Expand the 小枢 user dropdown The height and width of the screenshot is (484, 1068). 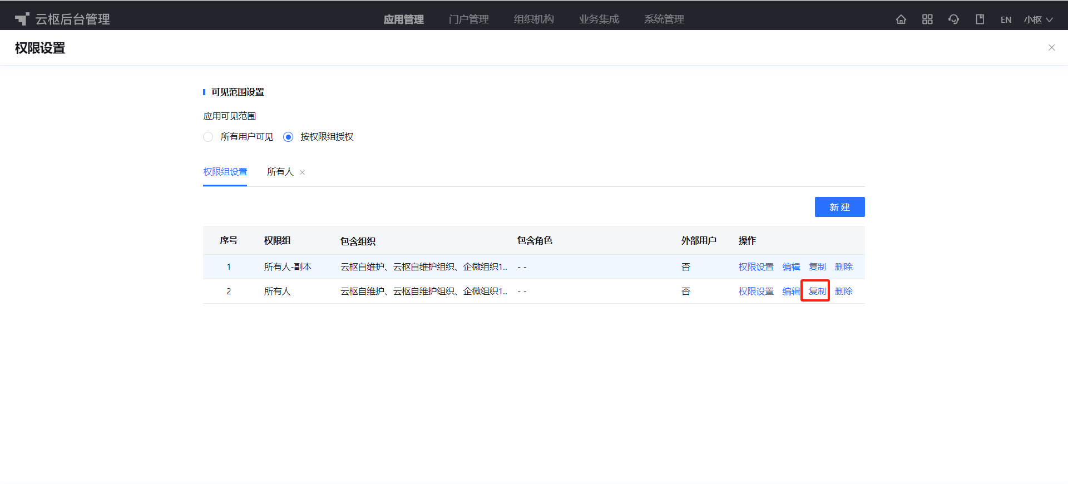tap(1039, 19)
